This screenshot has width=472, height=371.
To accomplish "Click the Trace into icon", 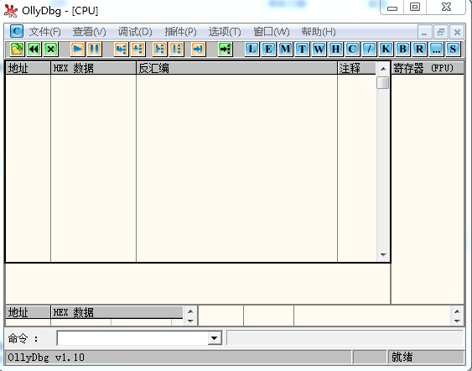I will [x=159, y=50].
